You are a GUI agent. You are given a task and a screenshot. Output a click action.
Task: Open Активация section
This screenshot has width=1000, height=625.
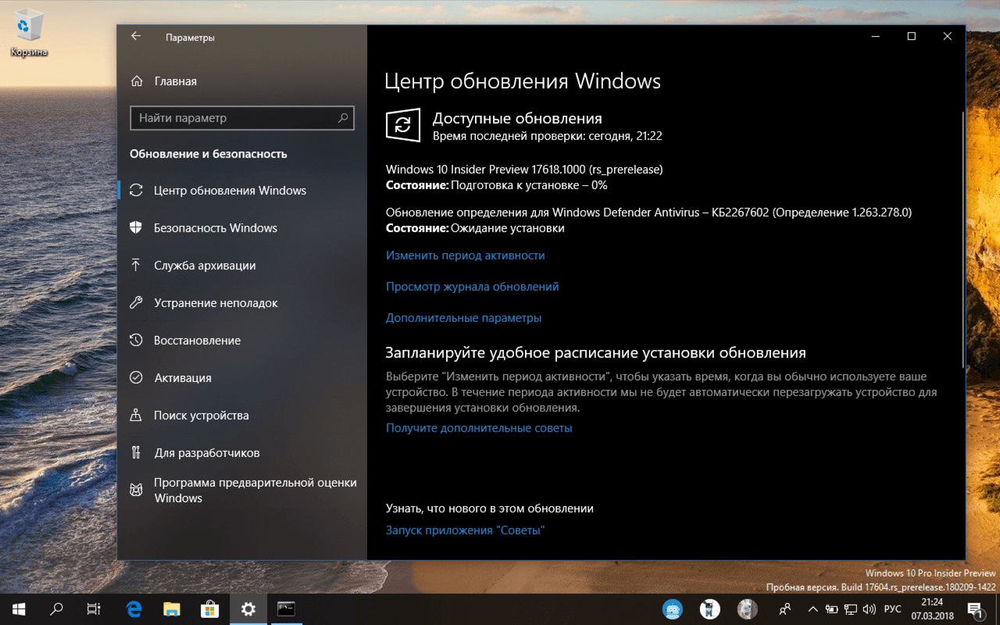[242, 378]
